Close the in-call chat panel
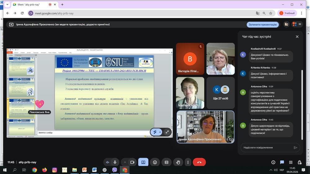The height and width of the screenshot is (174, 310). coord(297,37)
